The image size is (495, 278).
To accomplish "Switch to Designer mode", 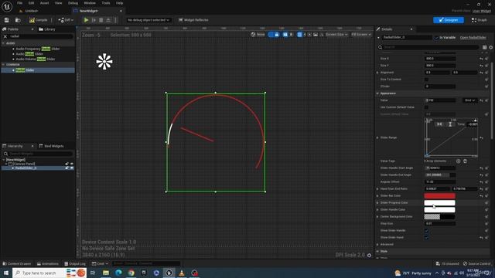I will coord(449,20).
